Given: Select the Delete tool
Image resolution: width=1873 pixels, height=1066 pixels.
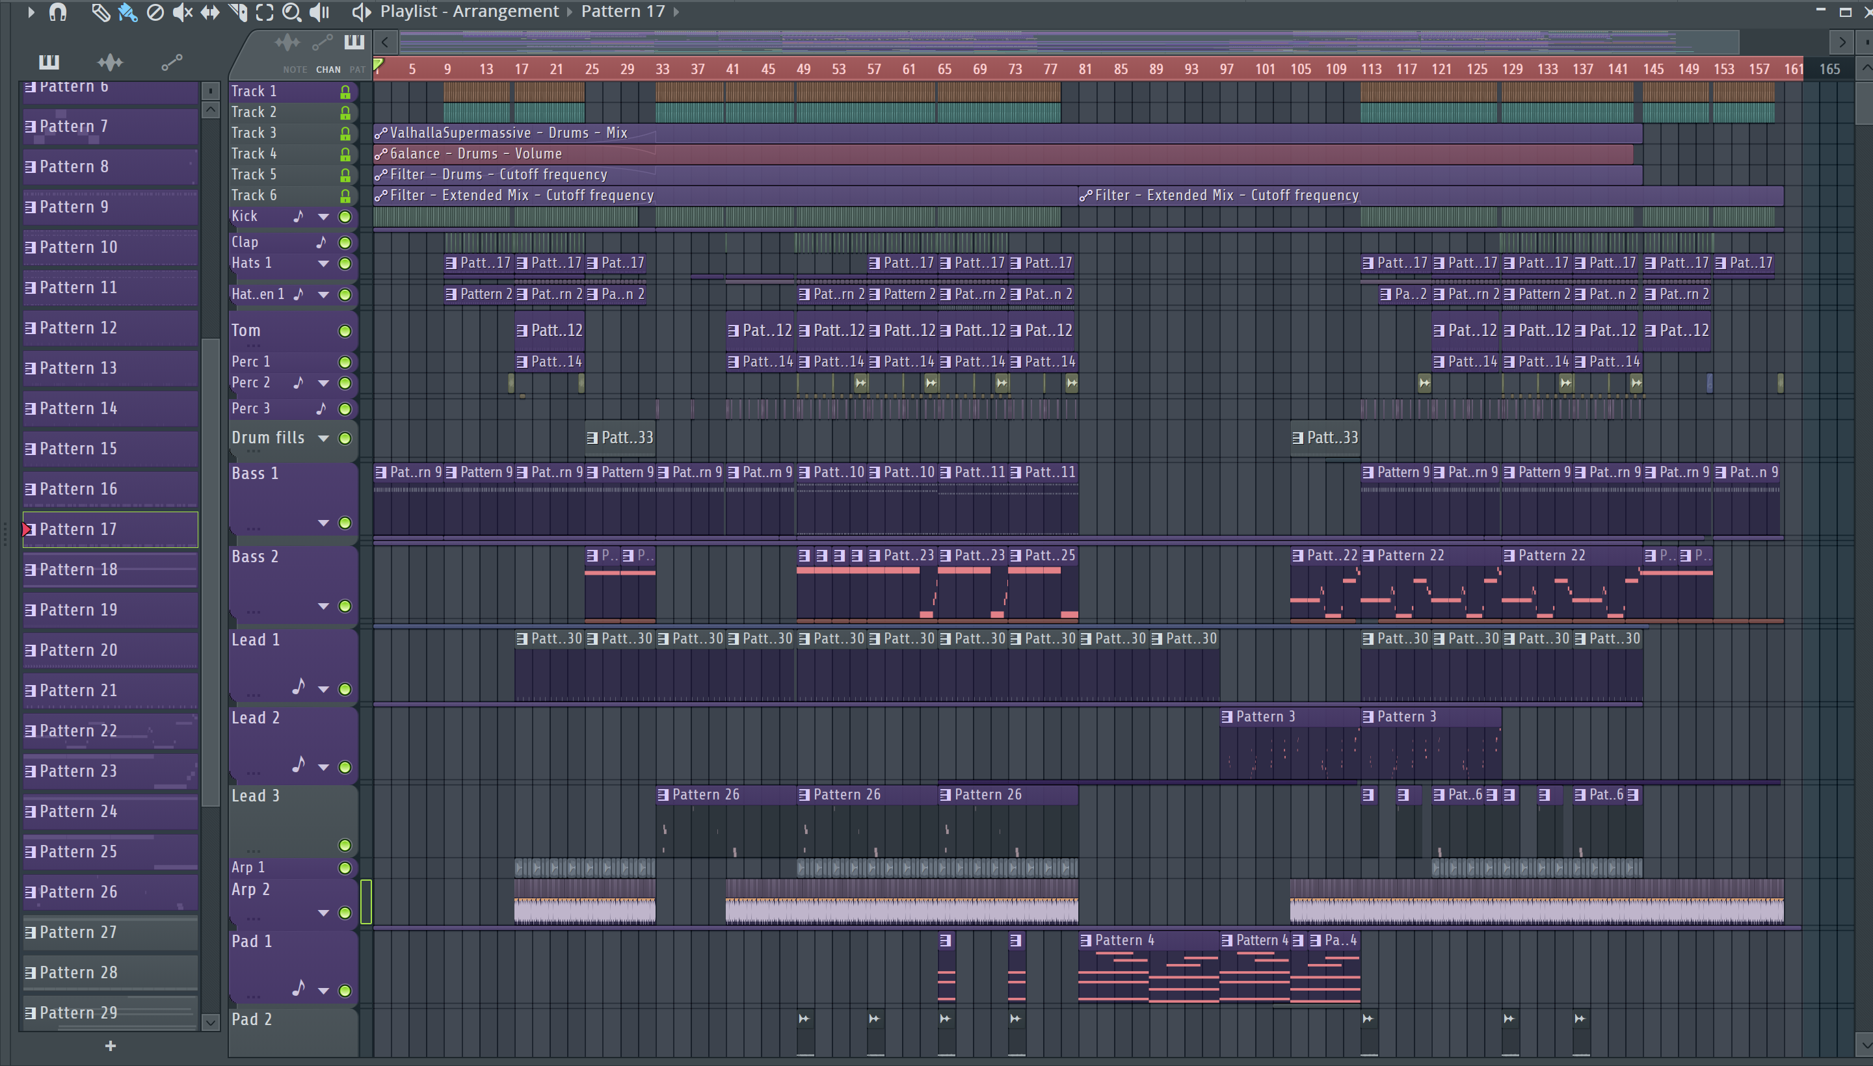Looking at the screenshot, I should [155, 12].
